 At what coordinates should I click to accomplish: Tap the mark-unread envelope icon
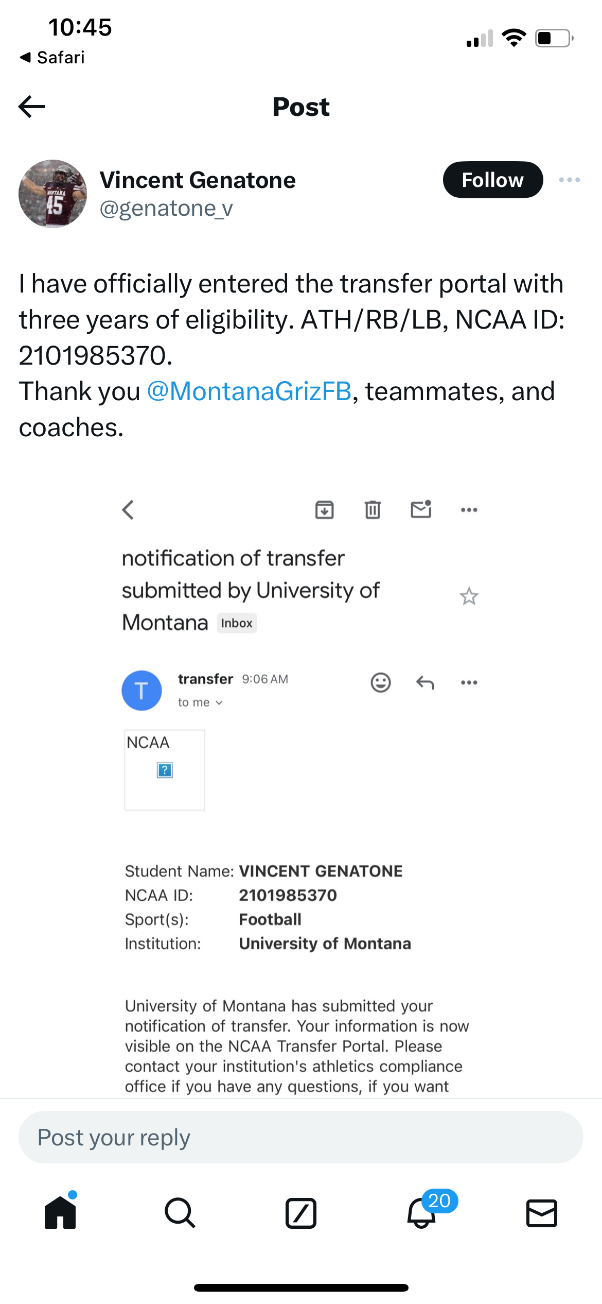point(421,510)
